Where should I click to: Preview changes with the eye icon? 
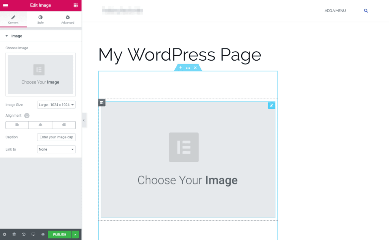tap(43, 234)
